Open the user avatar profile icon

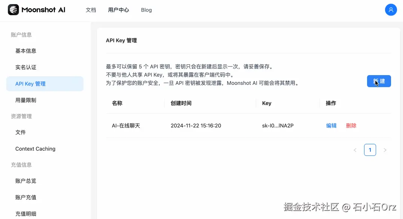(391, 10)
